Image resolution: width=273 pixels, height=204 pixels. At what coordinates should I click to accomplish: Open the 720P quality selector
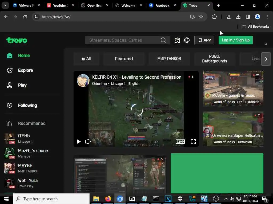click(x=180, y=142)
